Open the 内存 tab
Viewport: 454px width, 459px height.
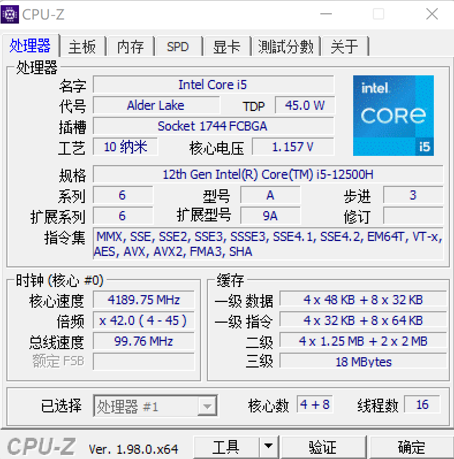coord(131,47)
